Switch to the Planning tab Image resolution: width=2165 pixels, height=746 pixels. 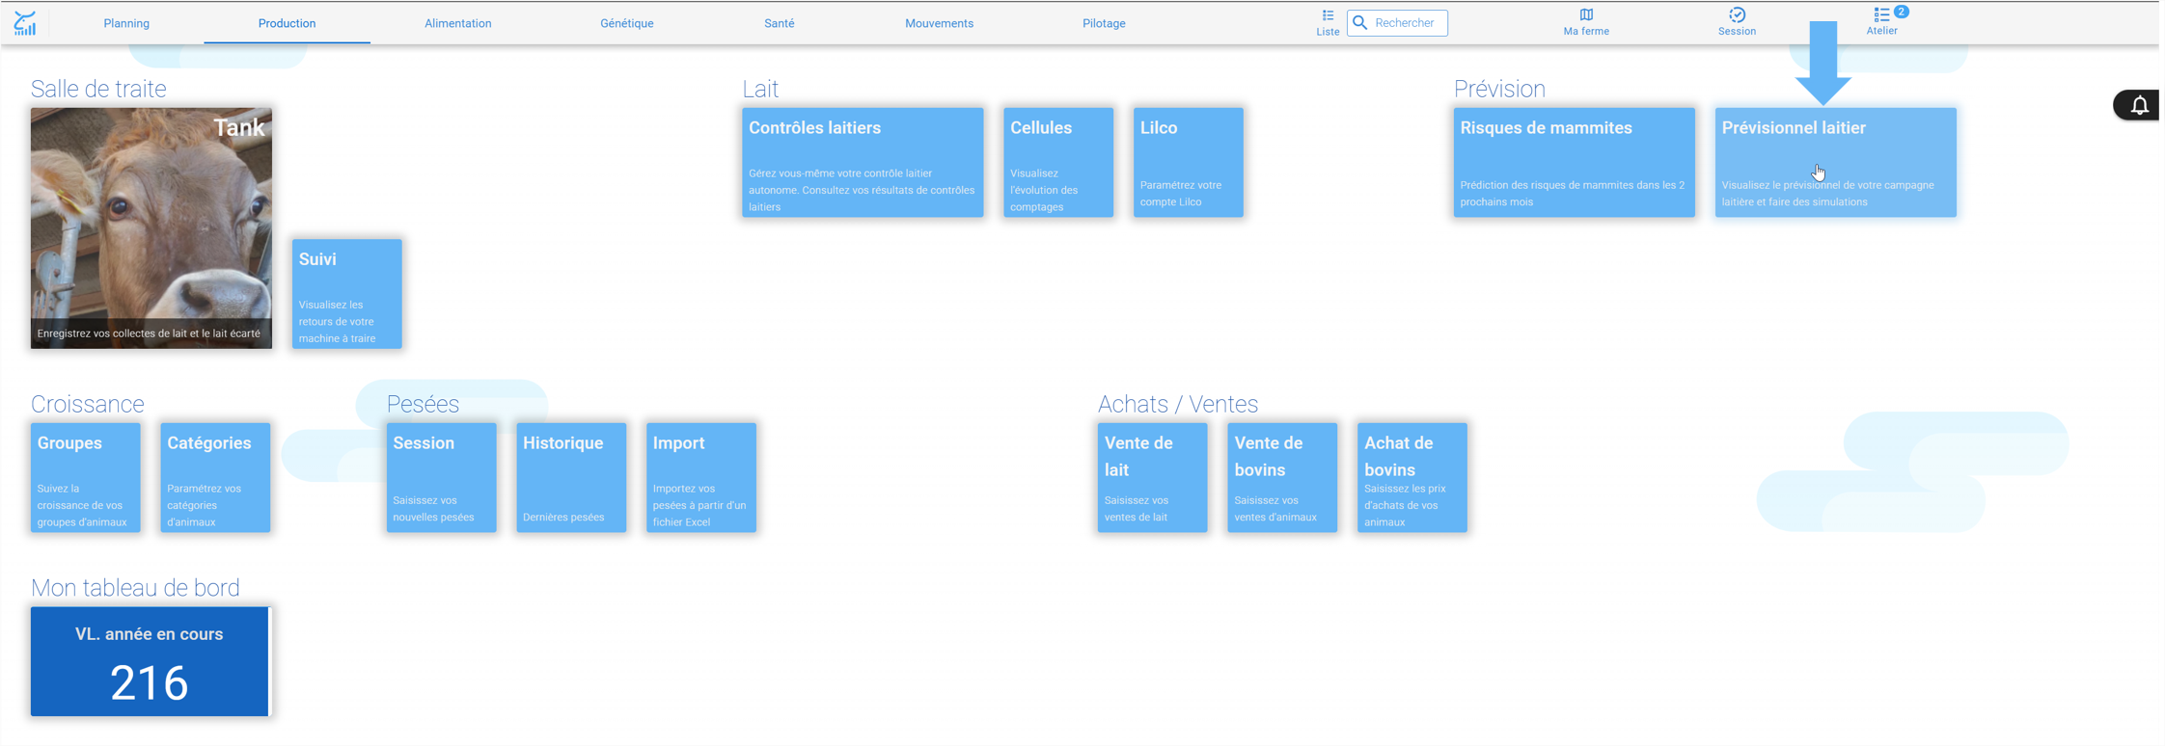pyautogui.click(x=126, y=23)
